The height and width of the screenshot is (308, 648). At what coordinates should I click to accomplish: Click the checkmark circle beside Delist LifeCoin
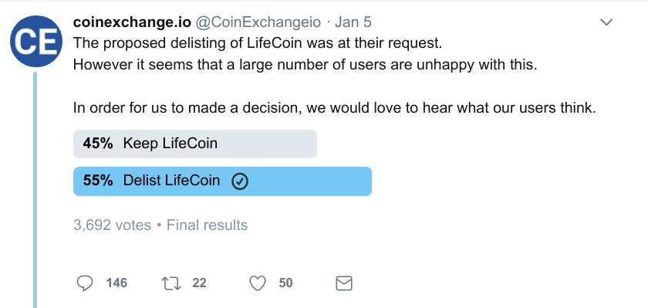[x=240, y=181]
